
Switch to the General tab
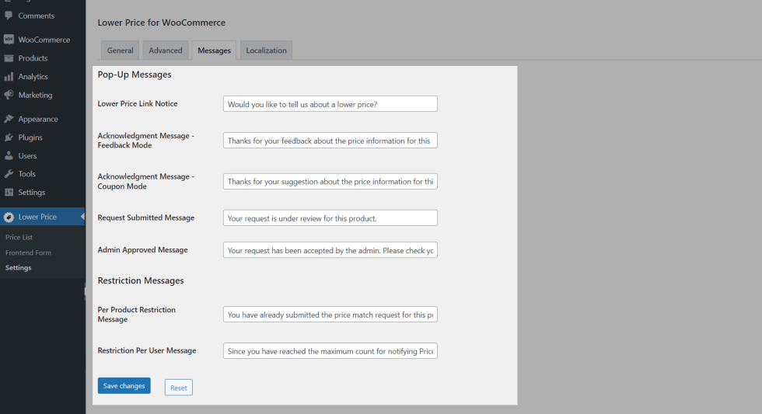pyautogui.click(x=120, y=50)
